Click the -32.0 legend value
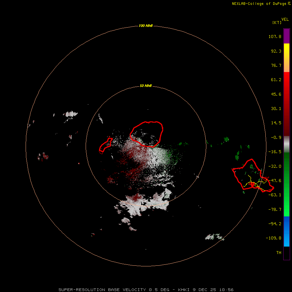The height and width of the screenshot is (292, 292). (x=275, y=166)
